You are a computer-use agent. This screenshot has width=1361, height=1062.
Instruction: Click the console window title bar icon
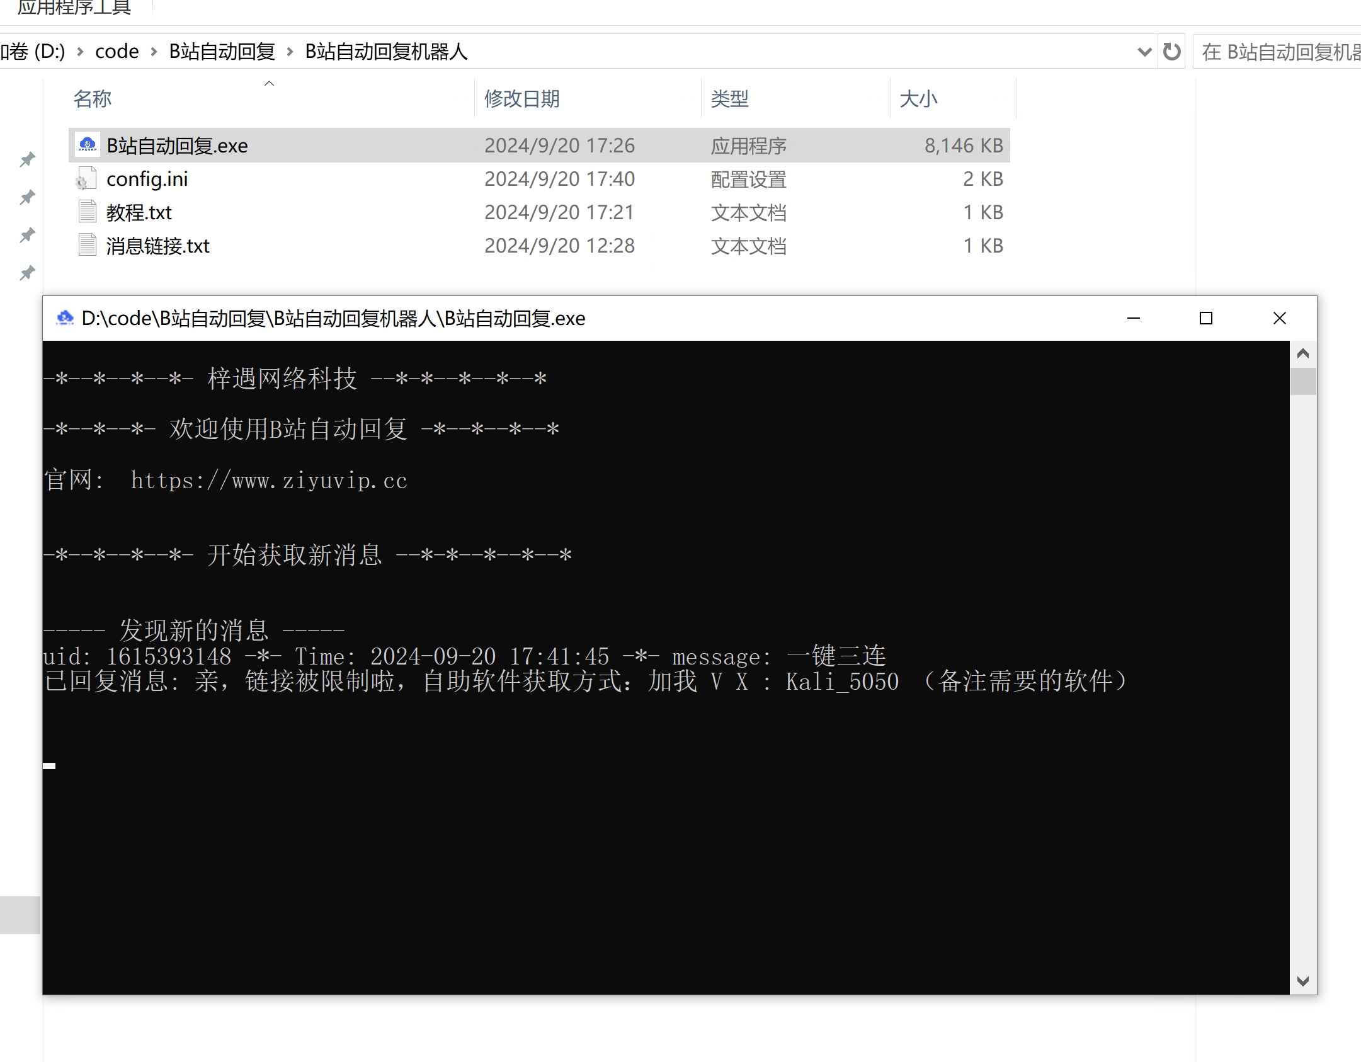(x=64, y=318)
